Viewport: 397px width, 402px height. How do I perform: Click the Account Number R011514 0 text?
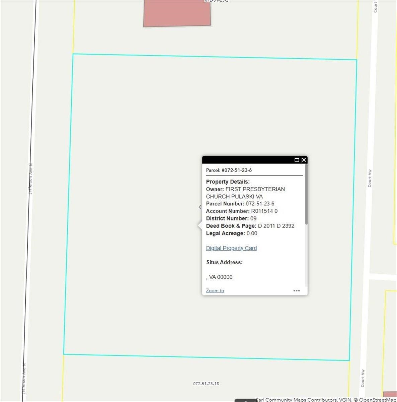coord(264,211)
